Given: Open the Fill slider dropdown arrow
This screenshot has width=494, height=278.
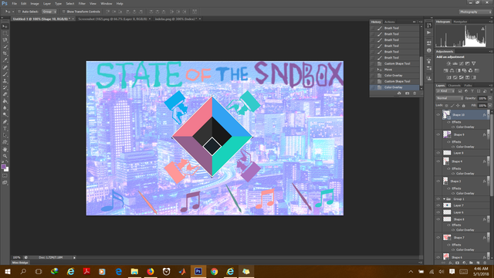Looking at the screenshot, I should [x=490, y=106].
